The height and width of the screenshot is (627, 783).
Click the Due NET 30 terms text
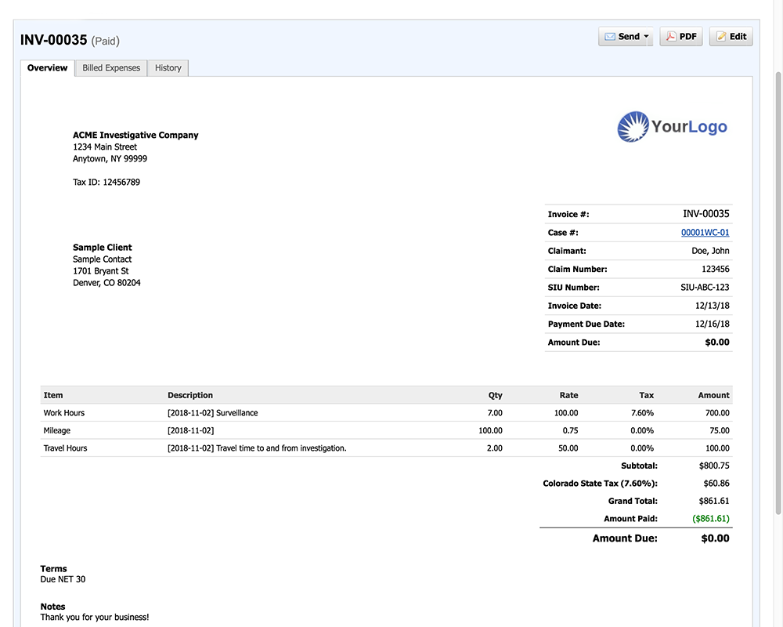pyautogui.click(x=63, y=579)
